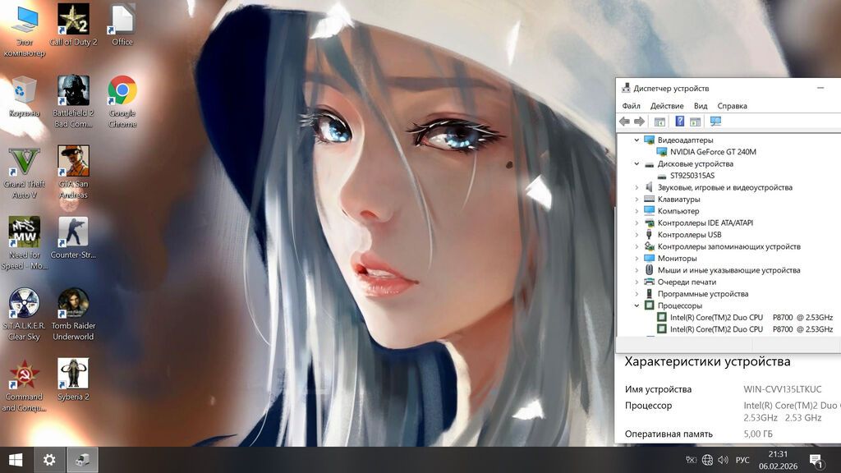The height and width of the screenshot is (473, 841).
Task: Launch the Counter-Strike desktop shortcut
Action: [x=73, y=238]
